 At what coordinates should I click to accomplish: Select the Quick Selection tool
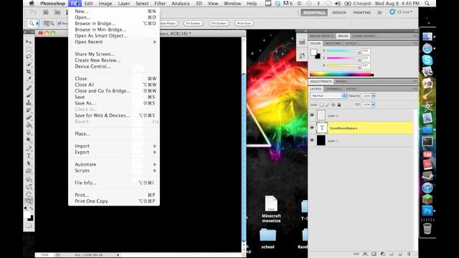point(29,64)
